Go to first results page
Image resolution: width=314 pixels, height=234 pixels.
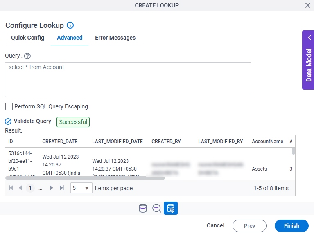[x=11, y=188]
